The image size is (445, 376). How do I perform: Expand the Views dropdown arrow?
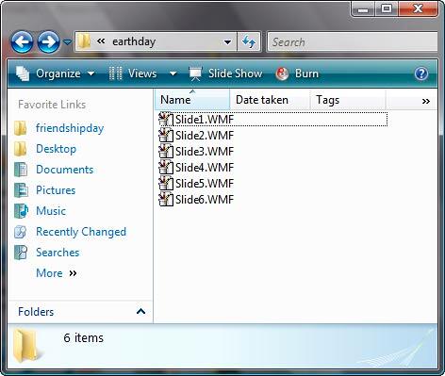173,74
